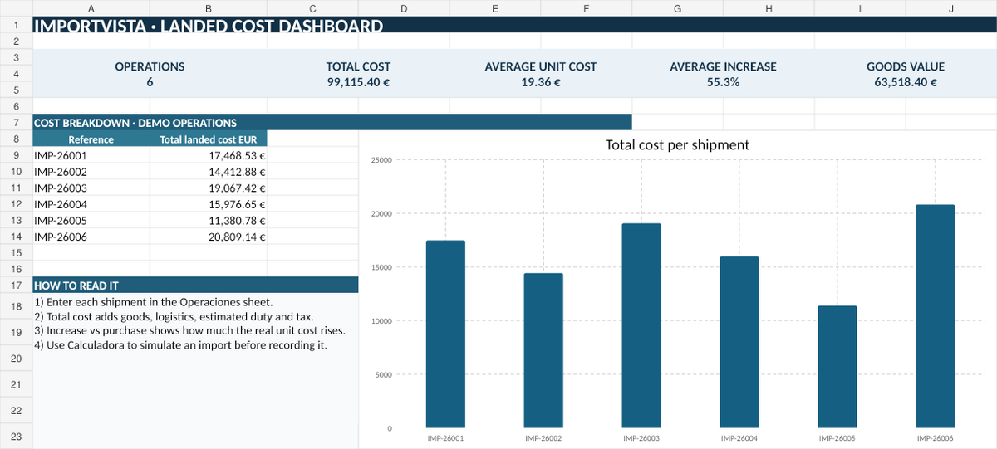Select the 19,067.42 € cost cell
The image size is (997, 449).
(x=209, y=188)
